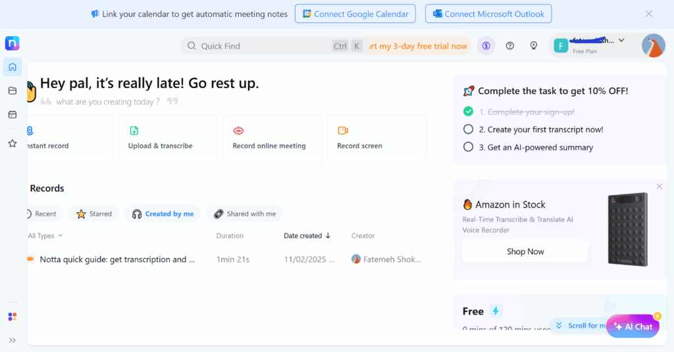Open the calendar icon in sidebar
Image resolution: width=674 pixels, height=352 pixels.
(x=13, y=114)
